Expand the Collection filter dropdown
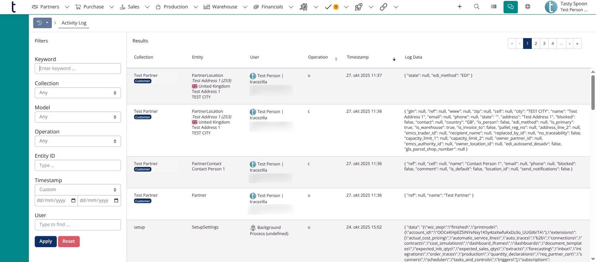The height and width of the screenshot is (262, 596). pos(78,93)
